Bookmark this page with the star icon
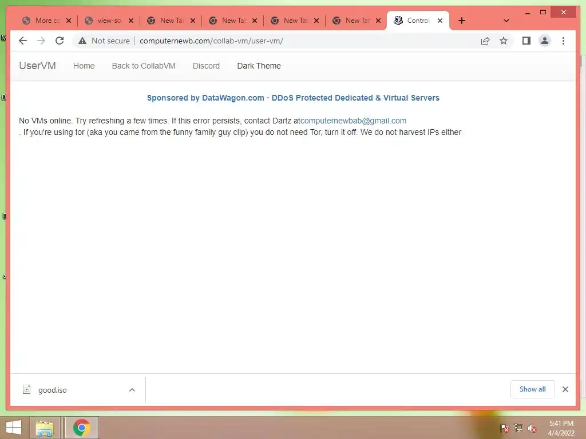The height and width of the screenshot is (439, 586). [x=504, y=41]
